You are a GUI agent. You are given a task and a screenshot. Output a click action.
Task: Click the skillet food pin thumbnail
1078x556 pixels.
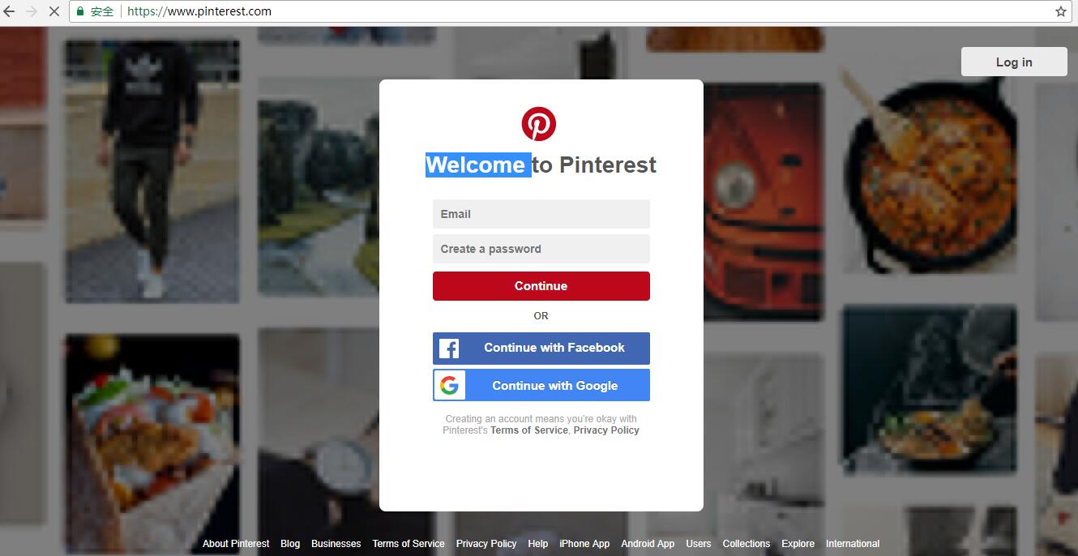(929, 169)
